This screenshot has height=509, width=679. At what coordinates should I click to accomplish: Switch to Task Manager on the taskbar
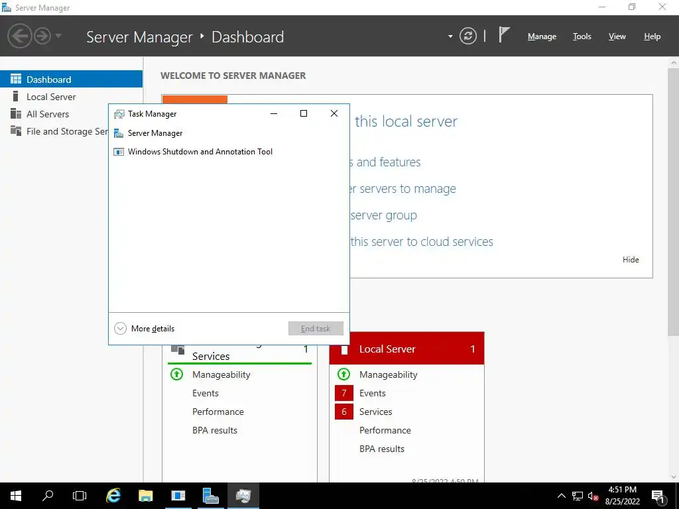point(243,496)
